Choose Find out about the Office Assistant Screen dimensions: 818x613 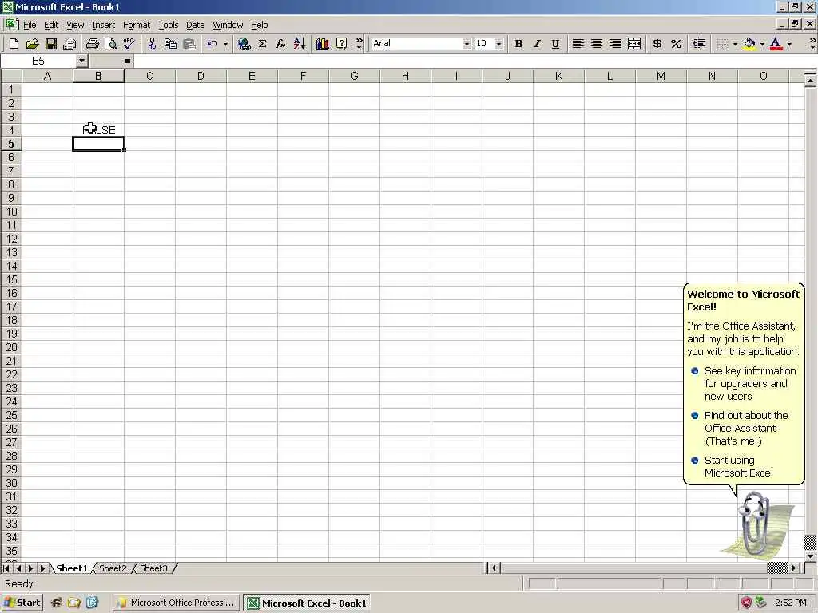745,429
